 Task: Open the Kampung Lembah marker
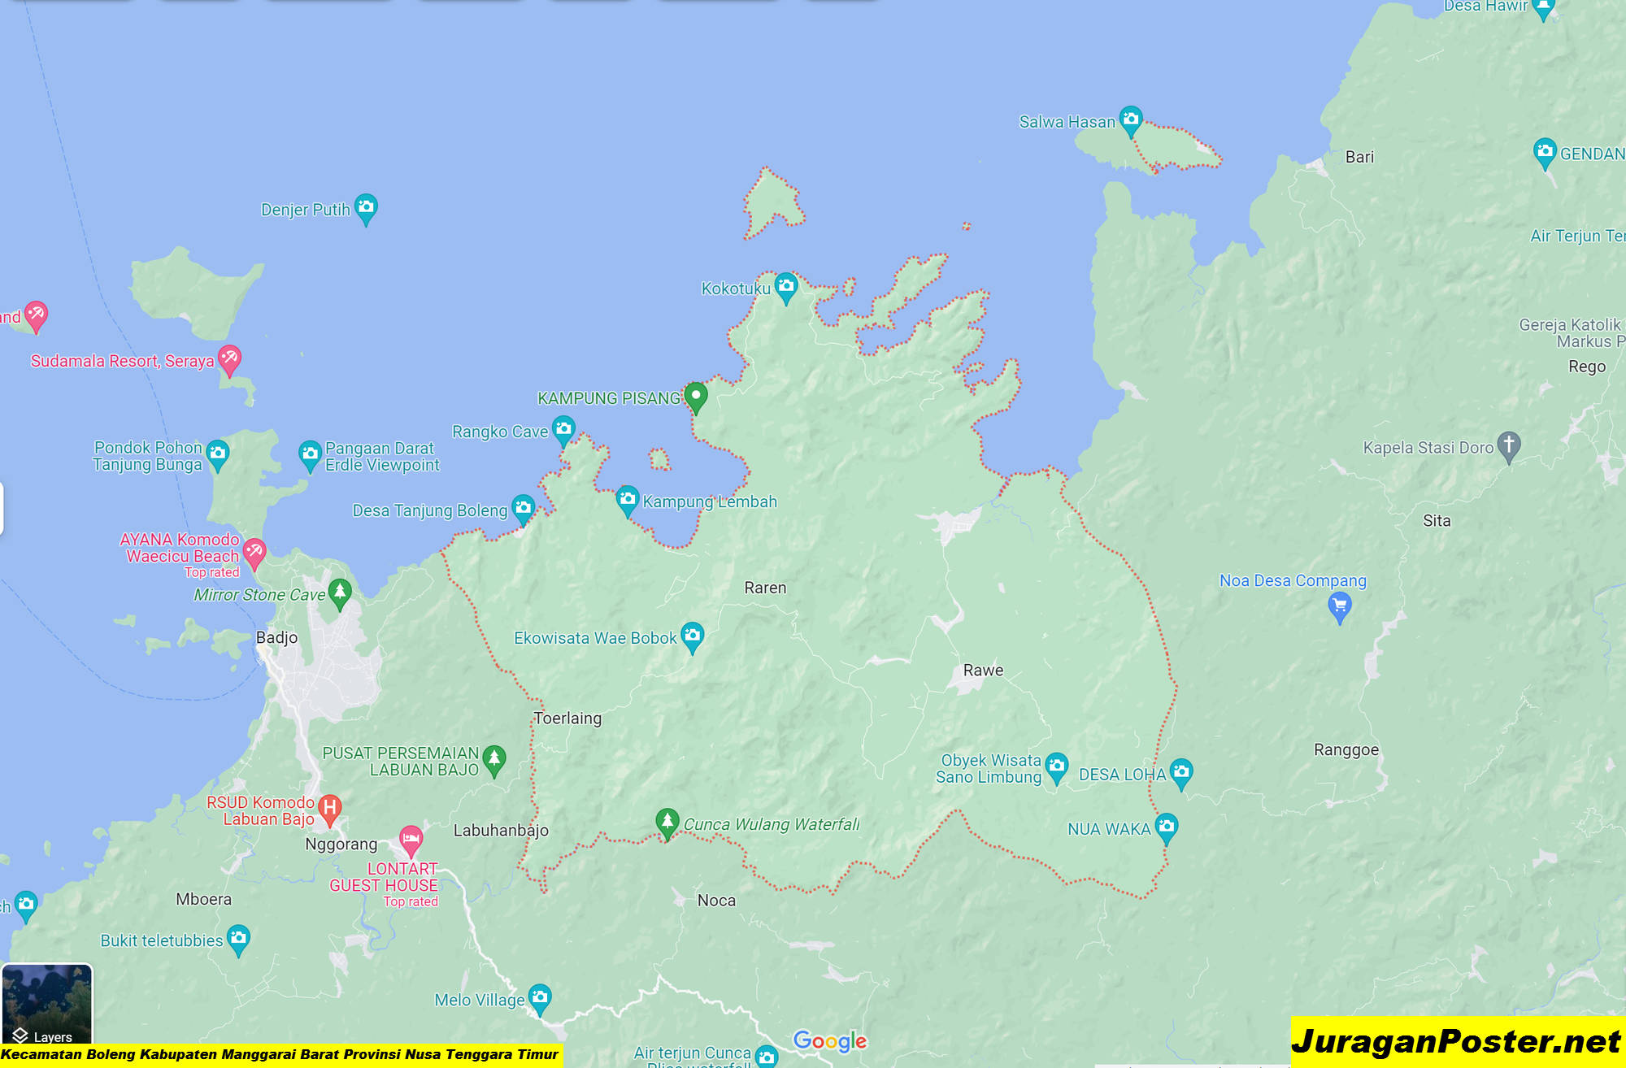click(627, 500)
